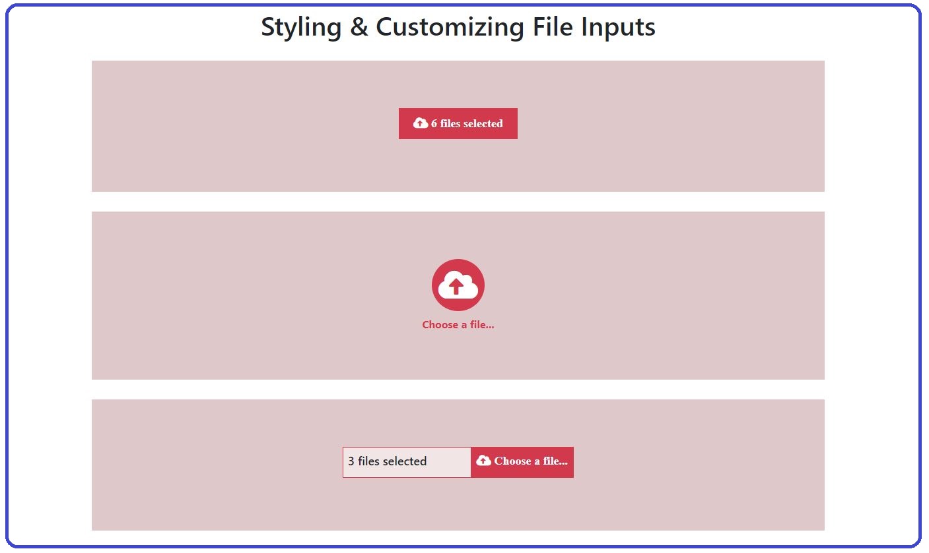Open the 'Choose a file...' link in middle panel

(458, 324)
